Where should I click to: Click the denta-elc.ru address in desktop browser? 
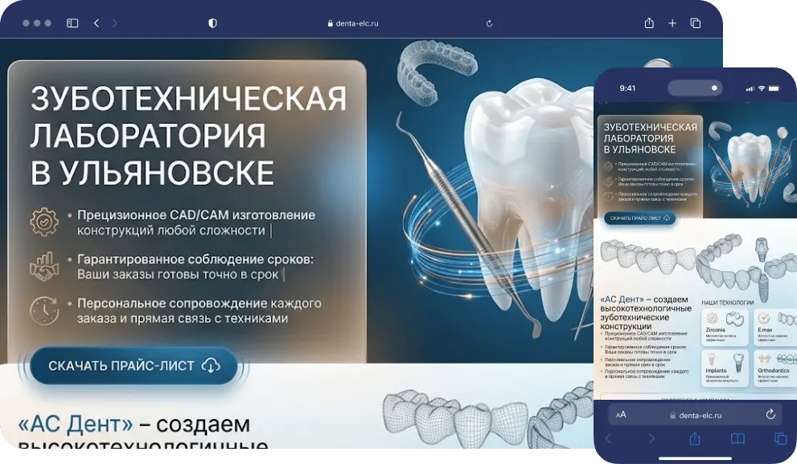(353, 23)
